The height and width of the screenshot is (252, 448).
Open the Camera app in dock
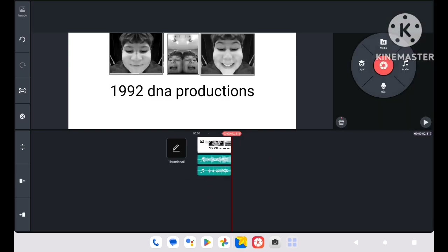click(x=275, y=242)
